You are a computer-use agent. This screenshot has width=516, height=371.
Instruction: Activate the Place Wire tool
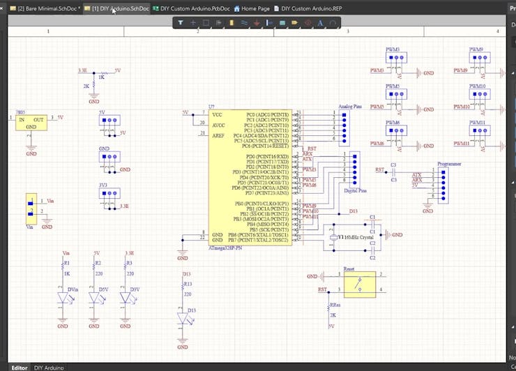244,23
